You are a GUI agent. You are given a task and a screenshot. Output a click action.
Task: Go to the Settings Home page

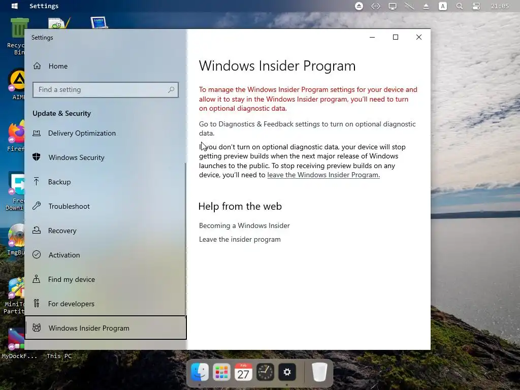105,66
